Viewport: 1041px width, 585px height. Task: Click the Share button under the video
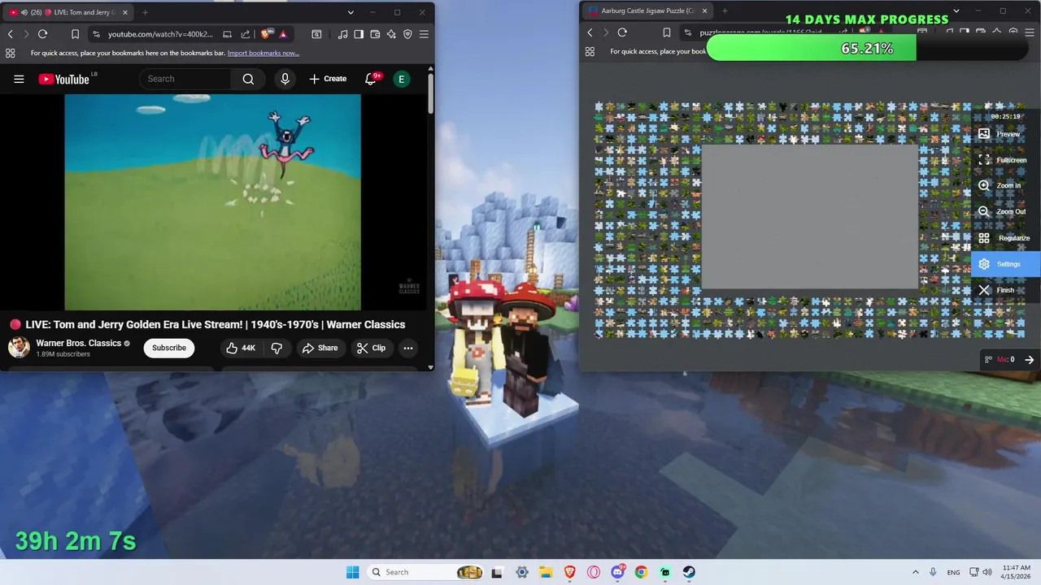click(x=320, y=348)
